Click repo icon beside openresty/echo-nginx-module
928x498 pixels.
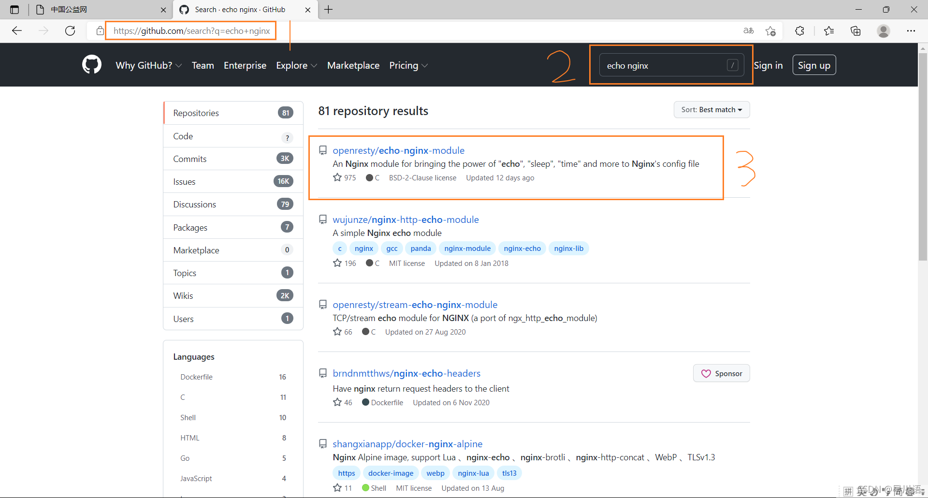[323, 150]
